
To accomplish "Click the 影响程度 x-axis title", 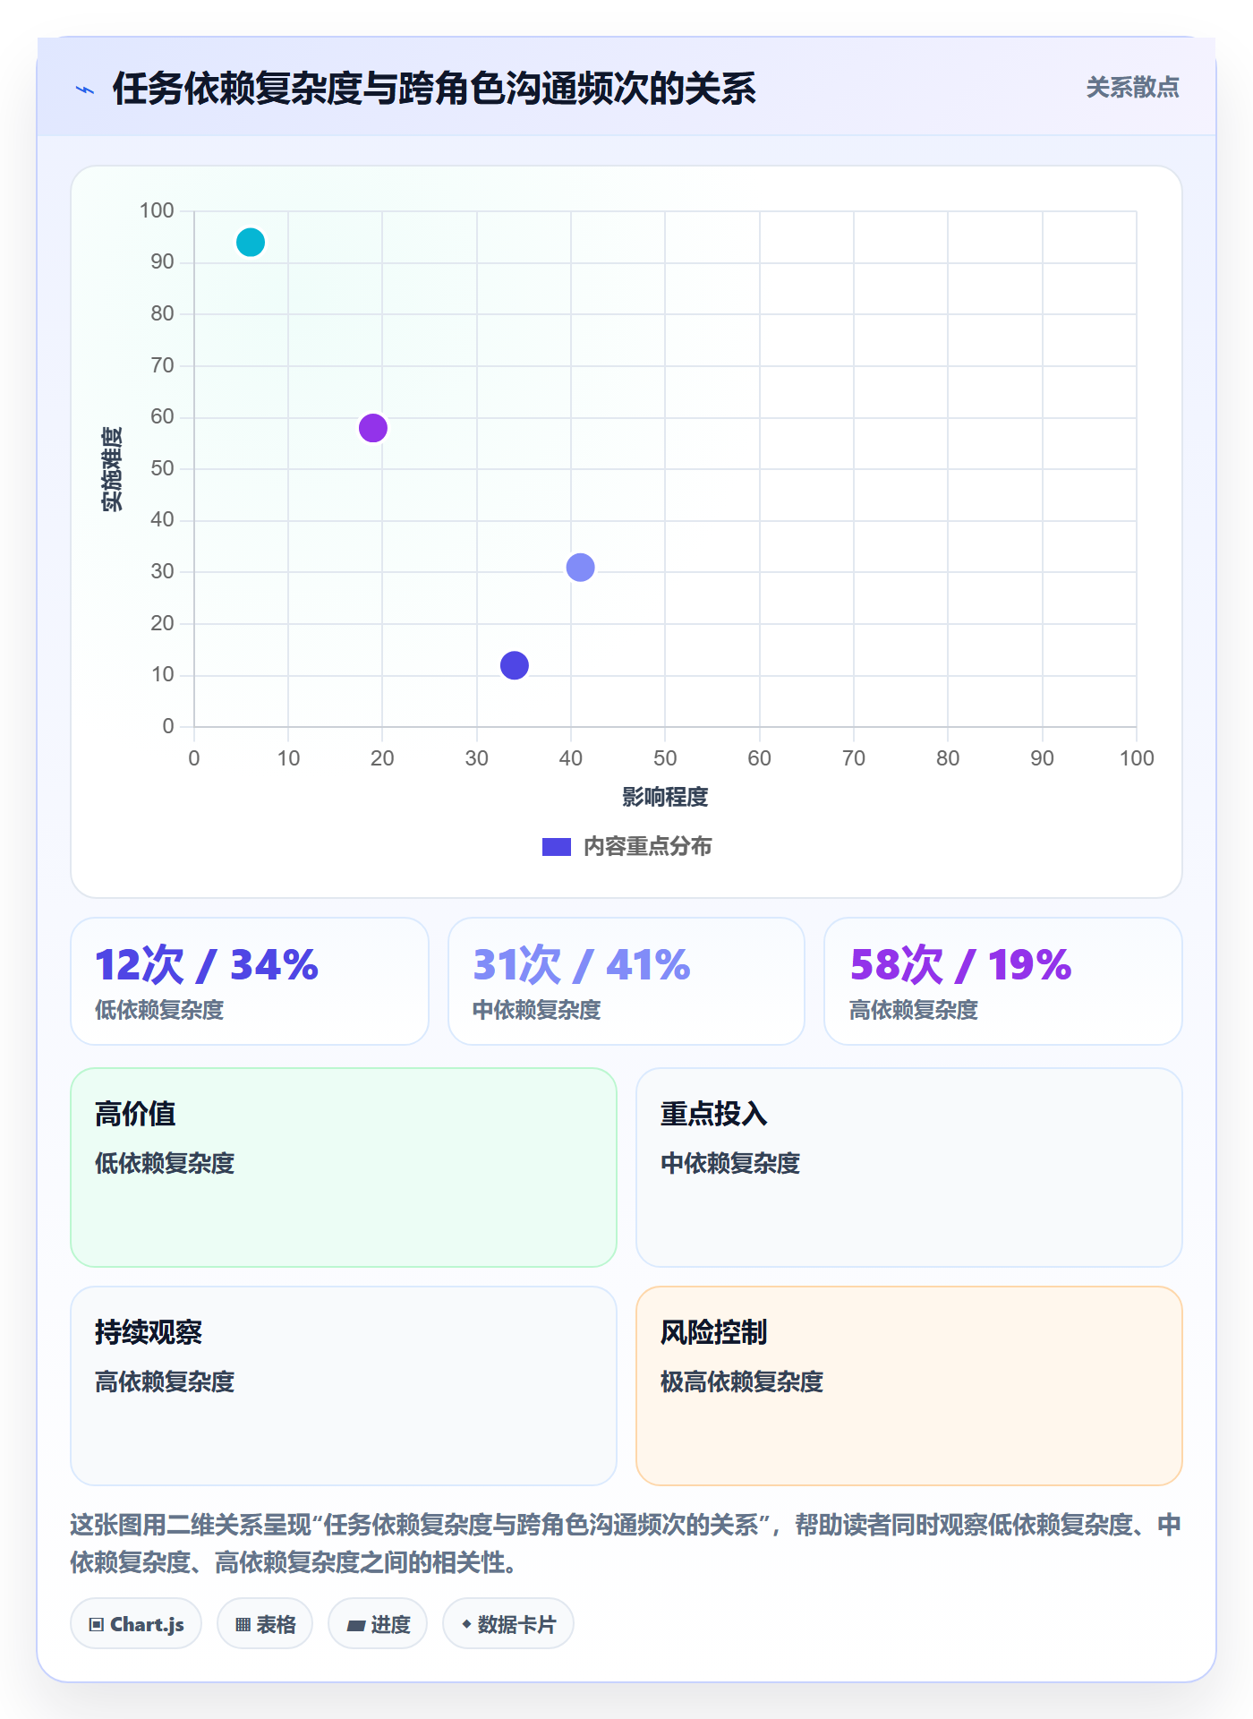I will coord(665,797).
